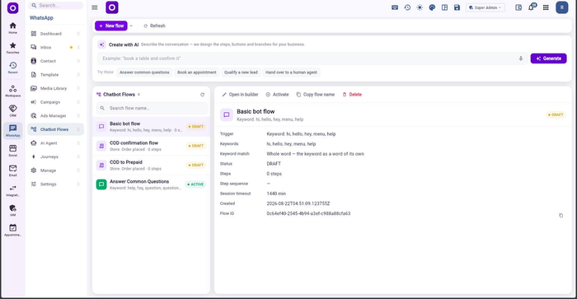Click Refresh in the toolbar
This screenshot has width=577, height=299.
point(155,26)
